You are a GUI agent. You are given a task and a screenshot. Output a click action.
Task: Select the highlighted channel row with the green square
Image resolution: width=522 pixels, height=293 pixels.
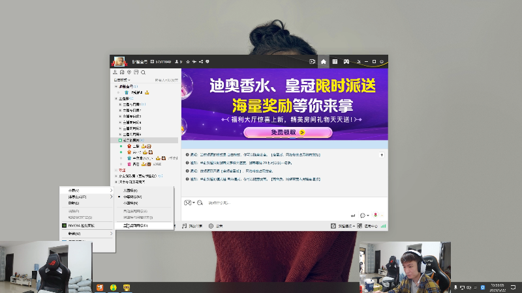click(x=144, y=141)
